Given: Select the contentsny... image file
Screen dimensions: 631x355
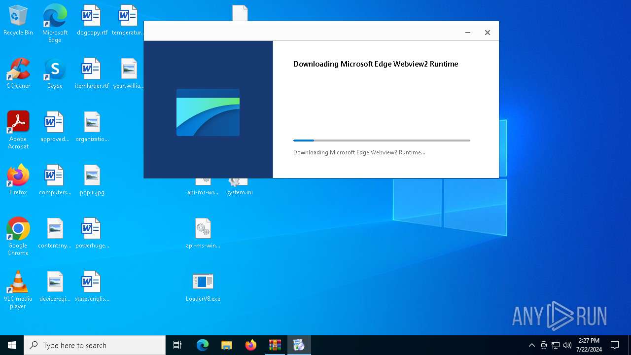Looking at the screenshot, I should pos(55,234).
